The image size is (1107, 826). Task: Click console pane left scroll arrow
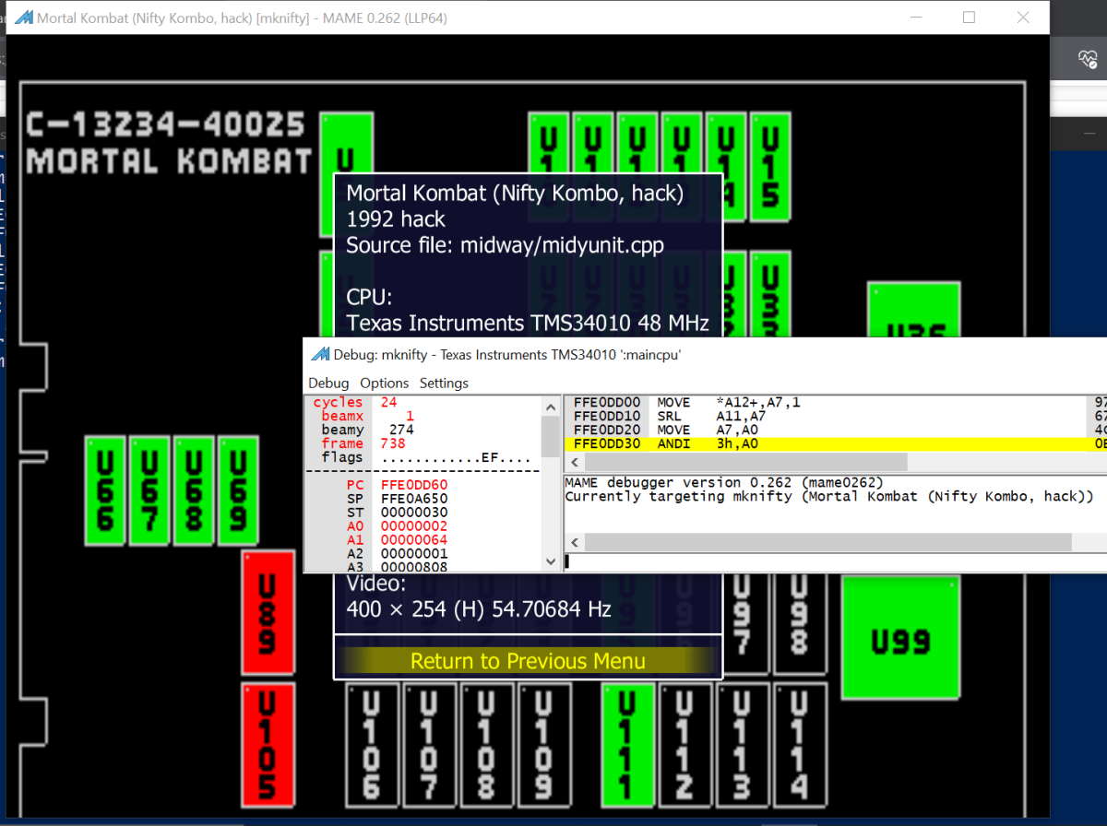pyautogui.click(x=575, y=544)
